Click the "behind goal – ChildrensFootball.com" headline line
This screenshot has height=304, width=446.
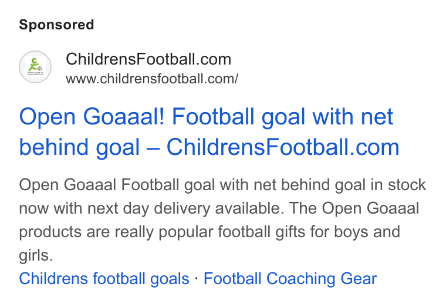(209, 147)
